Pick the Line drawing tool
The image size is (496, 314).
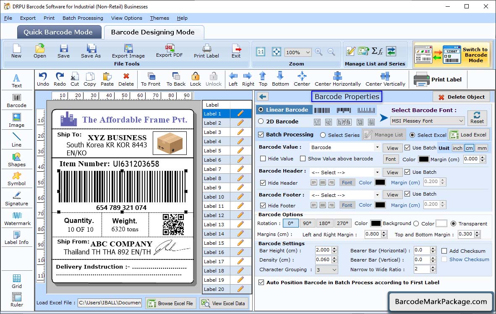click(16, 140)
